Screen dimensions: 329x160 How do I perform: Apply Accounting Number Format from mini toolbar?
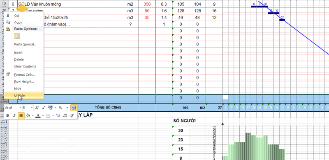coord(50,108)
